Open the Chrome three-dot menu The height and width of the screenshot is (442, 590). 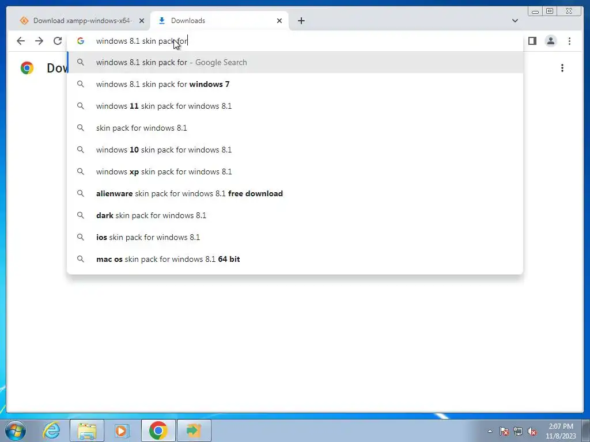click(x=569, y=41)
